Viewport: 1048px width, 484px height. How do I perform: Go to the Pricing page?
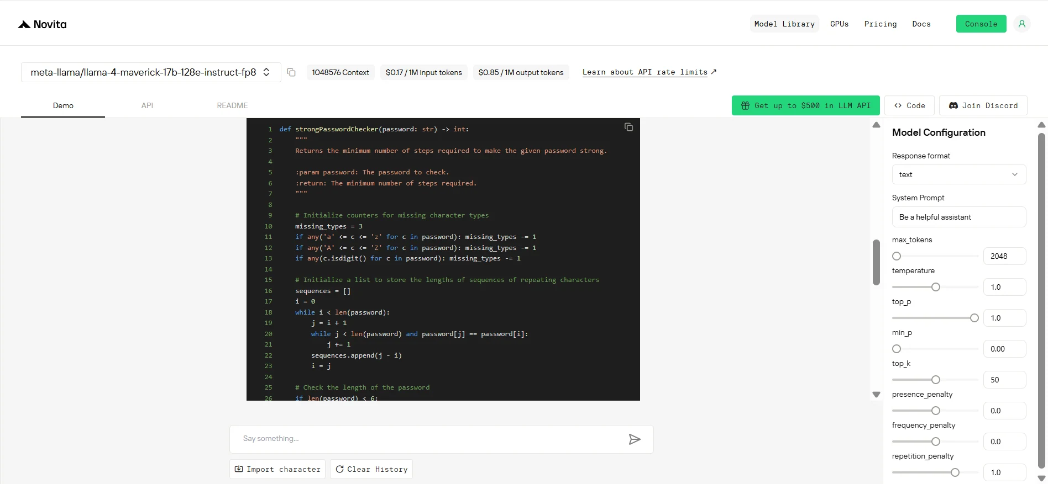point(881,24)
